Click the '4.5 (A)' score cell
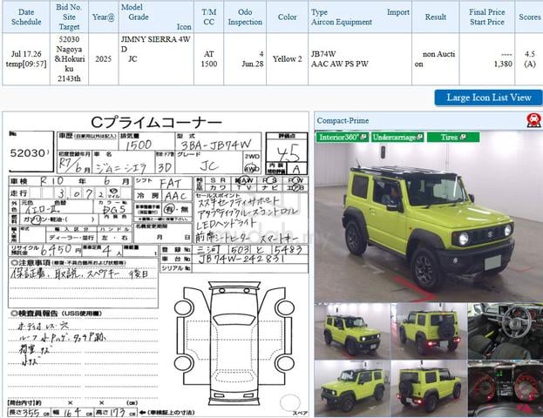 pyautogui.click(x=529, y=59)
